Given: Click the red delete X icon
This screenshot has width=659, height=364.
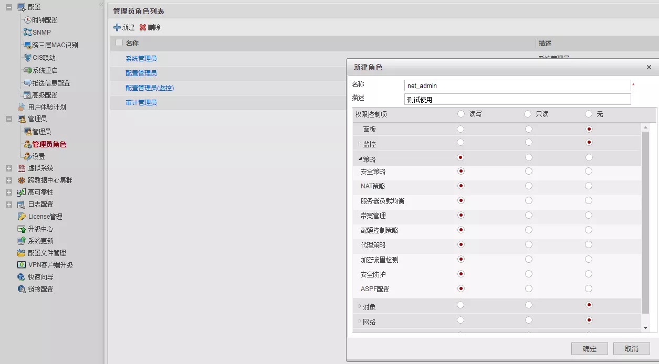Looking at the screenshot, I should [x=142, y=27].
